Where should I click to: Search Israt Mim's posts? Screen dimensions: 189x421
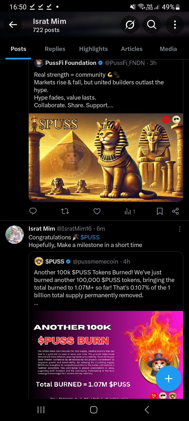(152, 25)
